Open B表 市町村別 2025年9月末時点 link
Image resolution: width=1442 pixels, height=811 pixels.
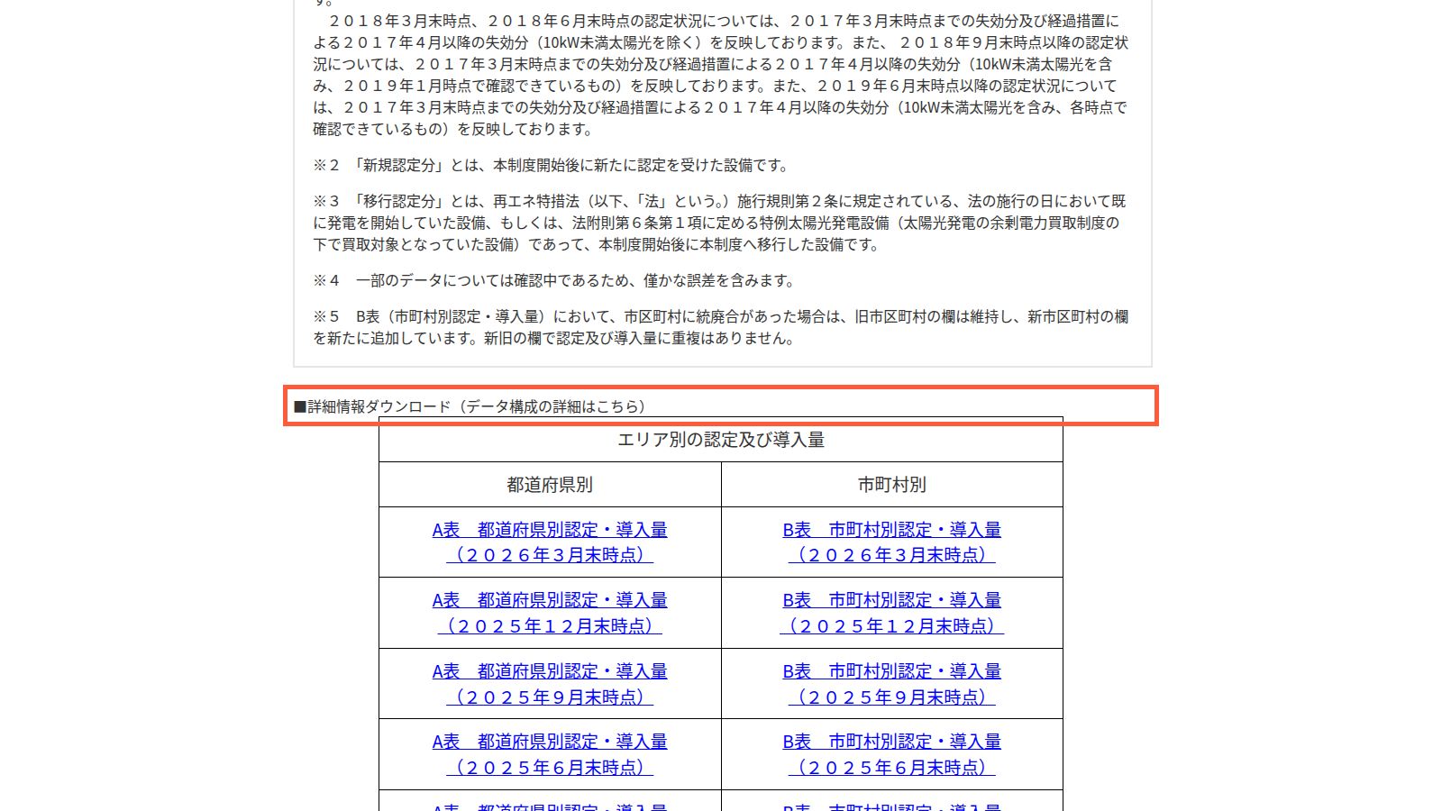point(892,684)
